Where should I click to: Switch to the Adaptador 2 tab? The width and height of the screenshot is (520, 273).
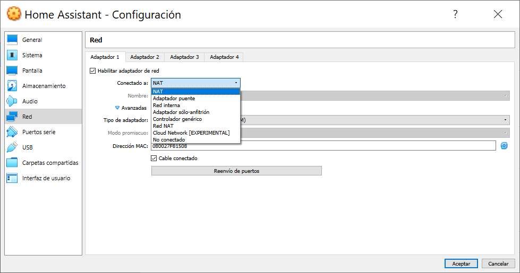point(144,57)
